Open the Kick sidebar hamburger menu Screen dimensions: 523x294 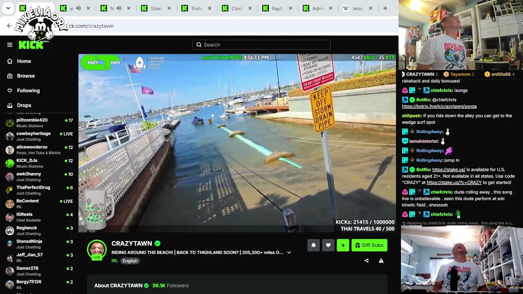(x=10, y=45)
